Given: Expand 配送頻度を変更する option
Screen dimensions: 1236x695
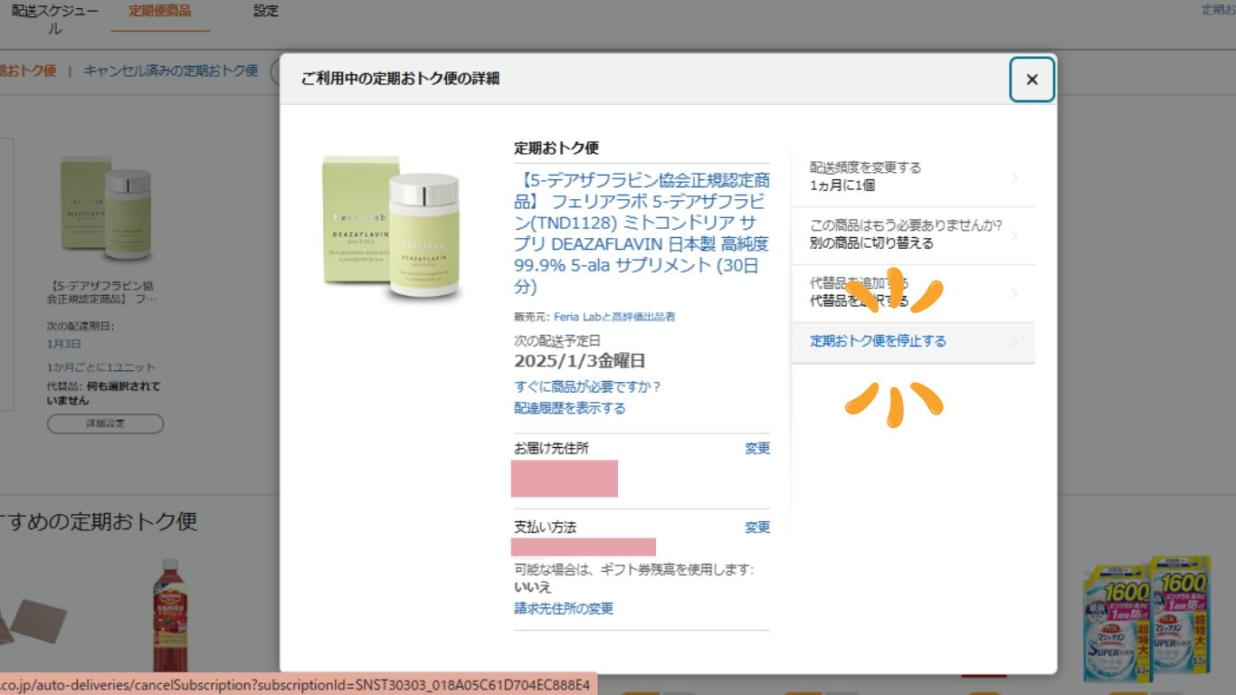Looking at the screenshot, I should point(913,176).
